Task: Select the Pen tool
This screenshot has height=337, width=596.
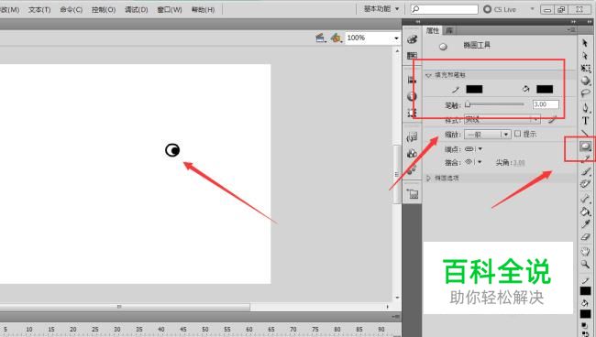Action: (585, 108)
